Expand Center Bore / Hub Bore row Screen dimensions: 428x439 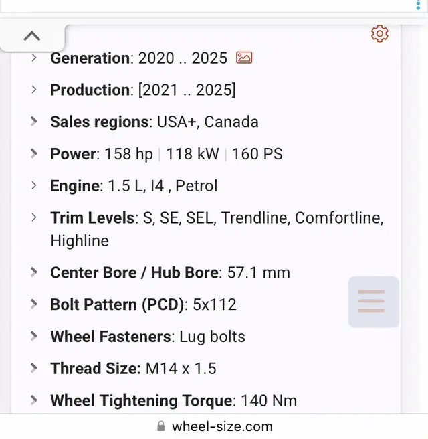click(34, 272)
